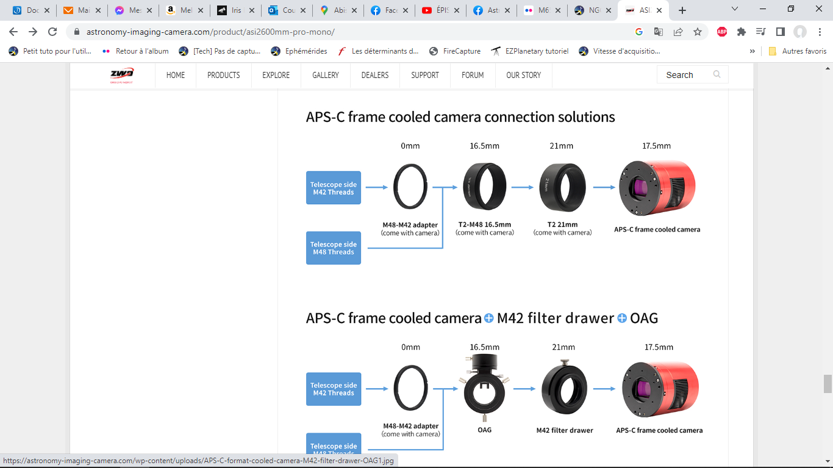Click the site search magnifier icon
Screen dimensions: 833x468
[x=717, y=74]
